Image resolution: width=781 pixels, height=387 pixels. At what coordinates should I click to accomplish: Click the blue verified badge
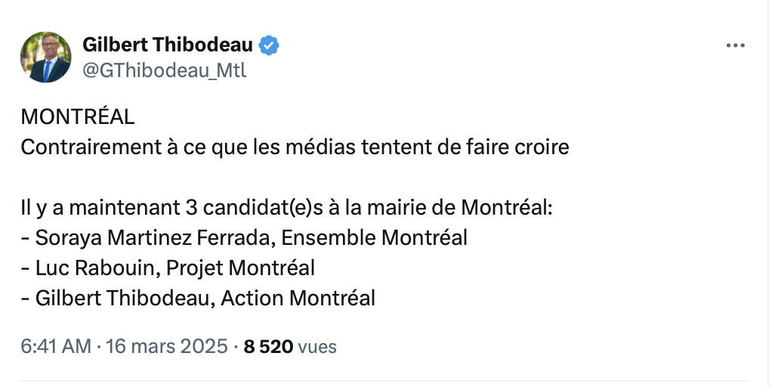270,45
